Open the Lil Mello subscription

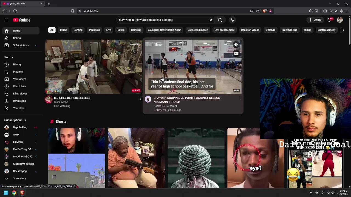tap(21, 142)
